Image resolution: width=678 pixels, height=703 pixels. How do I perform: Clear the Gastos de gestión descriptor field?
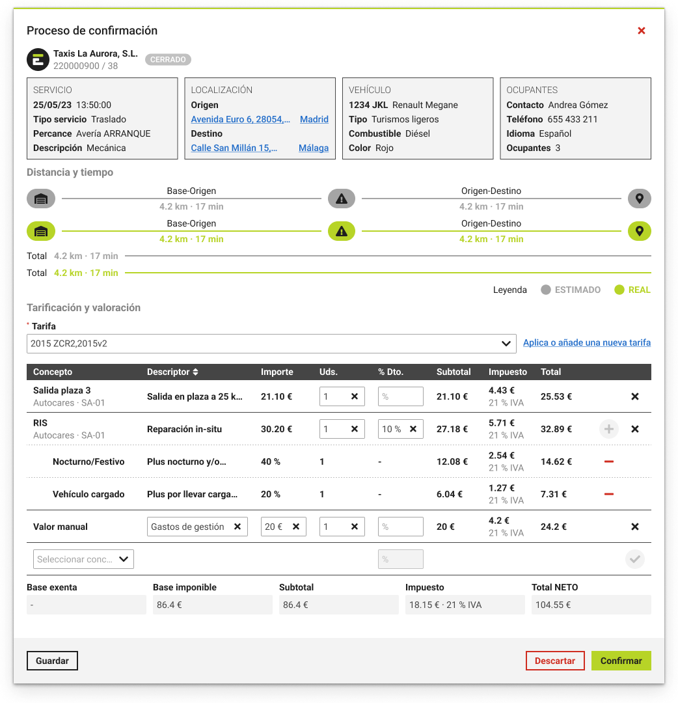click(x=237, y=527)
